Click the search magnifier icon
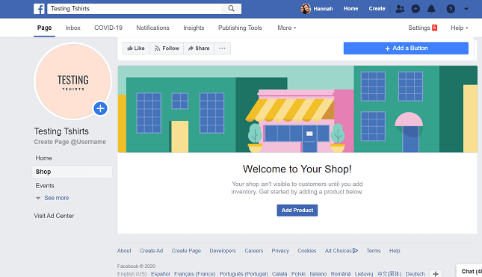482x277 pixels. [x=231, y=9]
